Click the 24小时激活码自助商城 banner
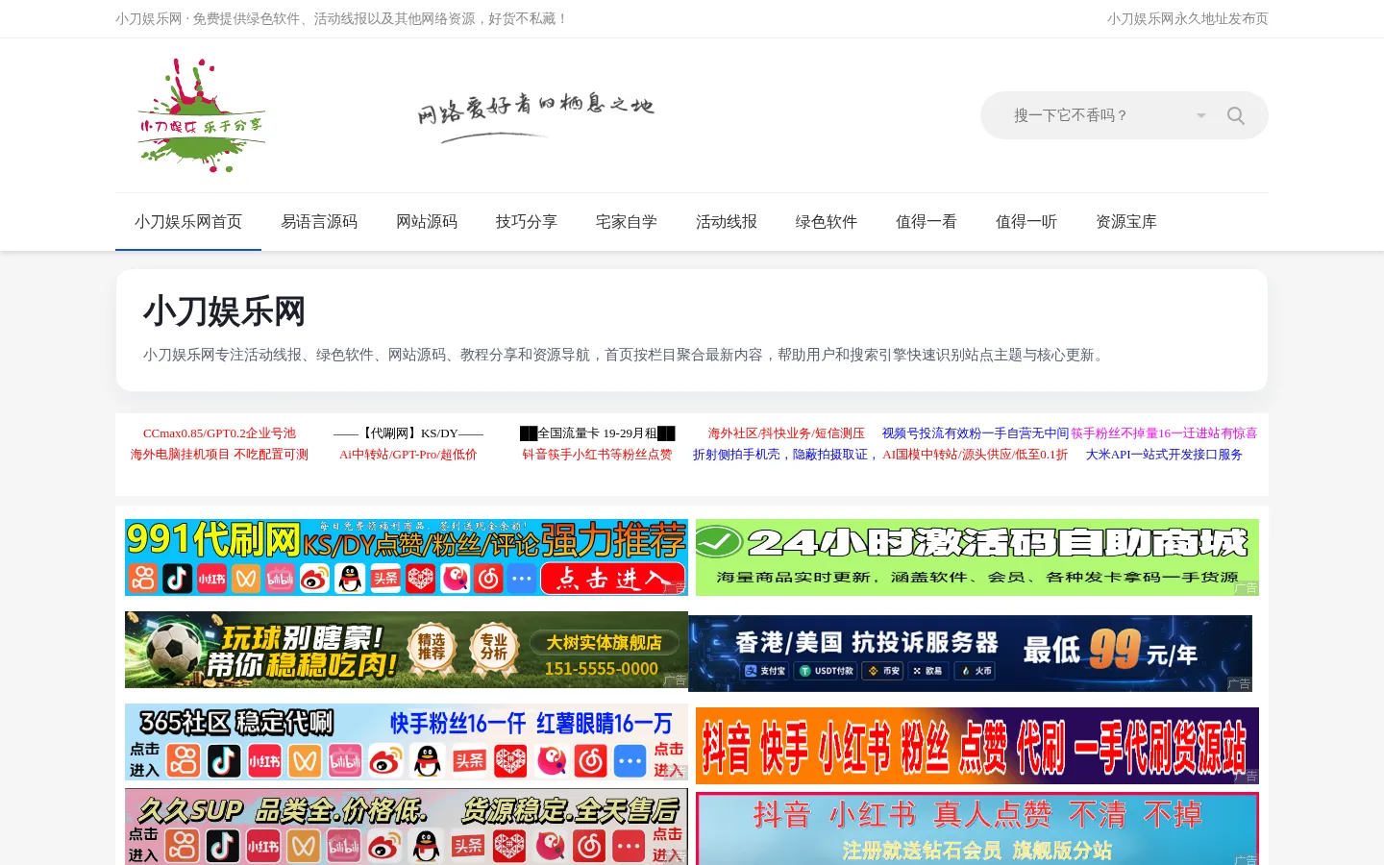 [x=977, y=557]
